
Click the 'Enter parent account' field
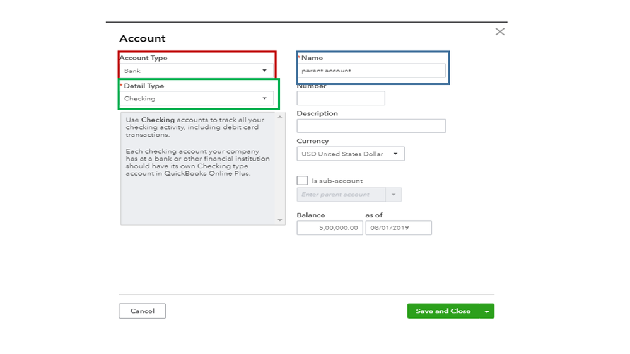click(341, 195)
